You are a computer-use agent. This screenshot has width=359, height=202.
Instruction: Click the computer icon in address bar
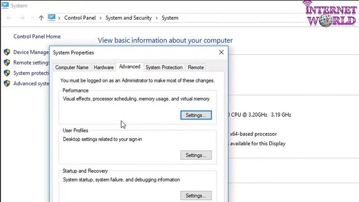(52, 17)
